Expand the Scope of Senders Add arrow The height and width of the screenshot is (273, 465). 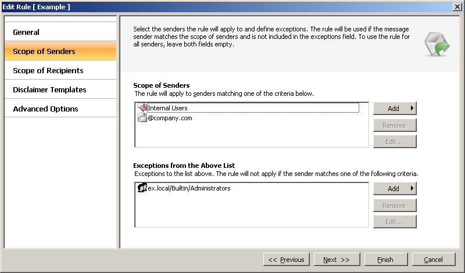click(x=412, y=108)
